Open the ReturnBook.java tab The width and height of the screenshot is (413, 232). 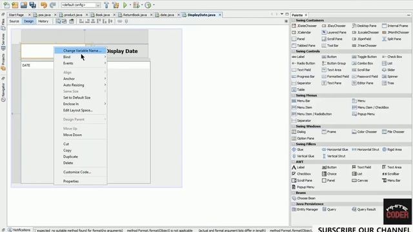pos(135,15)
